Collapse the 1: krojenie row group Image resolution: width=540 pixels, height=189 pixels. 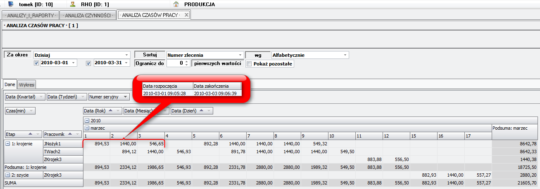tap(8, 144)
